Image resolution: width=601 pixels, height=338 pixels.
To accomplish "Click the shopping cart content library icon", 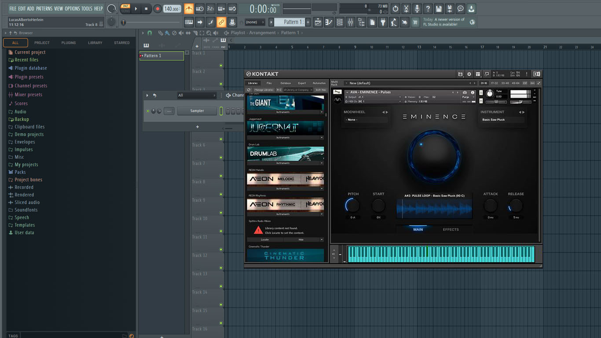I will tap(415, 22).
